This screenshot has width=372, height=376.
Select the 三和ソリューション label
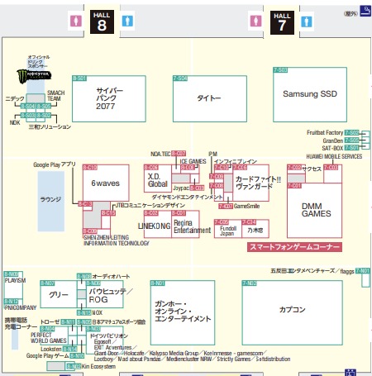pyautogui.click(x=50, y=126)
